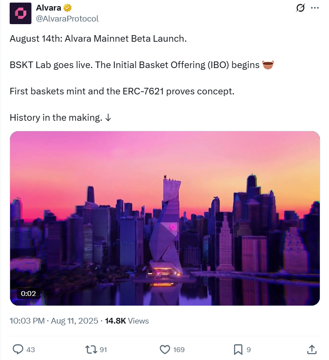Viewport: 329px width, 360px height.
Task: Click the gold verified badge
Action: [68, 8]
